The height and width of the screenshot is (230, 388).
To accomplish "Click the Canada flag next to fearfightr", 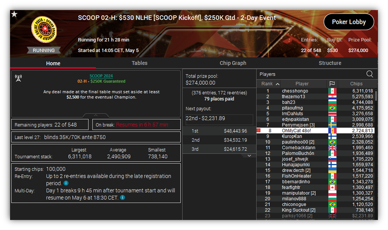I will tap(332, 187).
